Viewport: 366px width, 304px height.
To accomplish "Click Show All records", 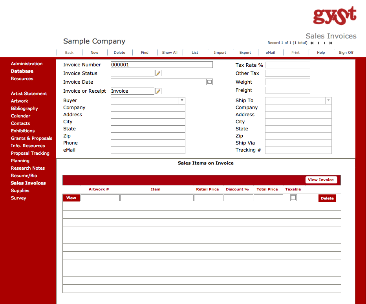I will pyautogui.click(x=170, y=53).
